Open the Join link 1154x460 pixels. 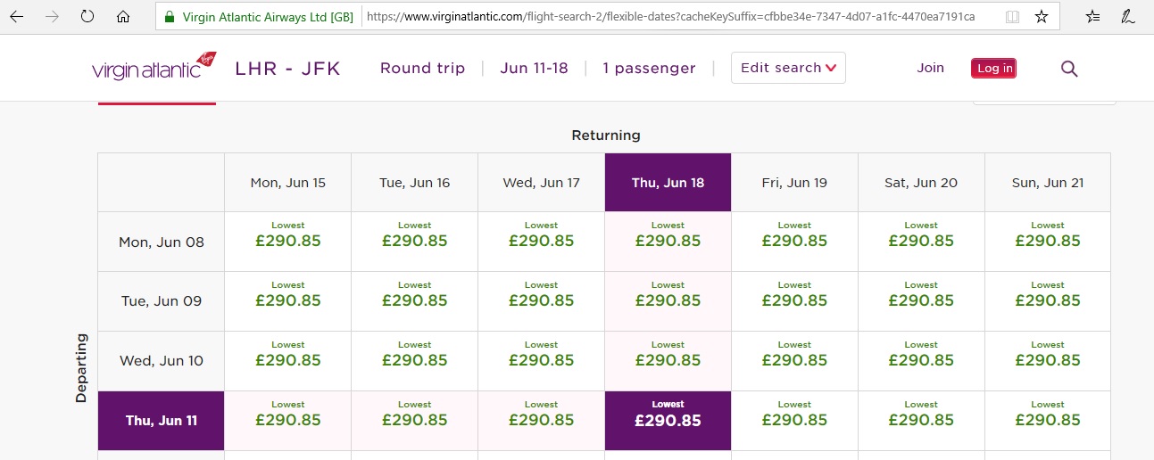click(x=930, y=68)
